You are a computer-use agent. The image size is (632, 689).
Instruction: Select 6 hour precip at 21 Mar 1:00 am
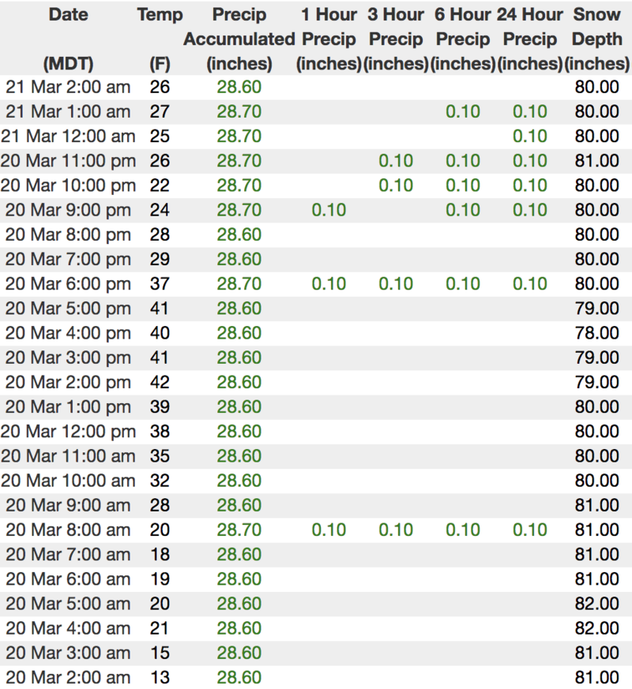click(463, 112)
